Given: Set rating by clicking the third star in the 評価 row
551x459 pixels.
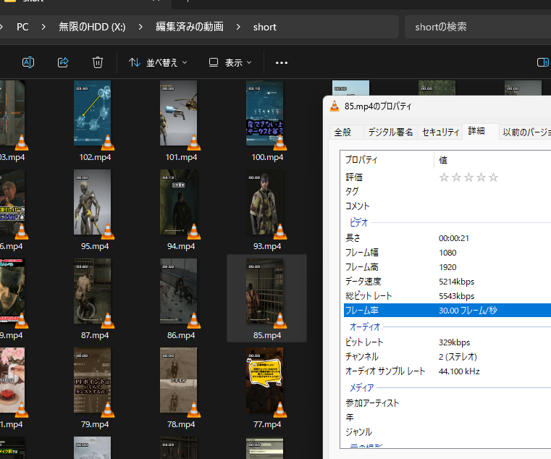Looking at the screenshot, I should [468, 177].
